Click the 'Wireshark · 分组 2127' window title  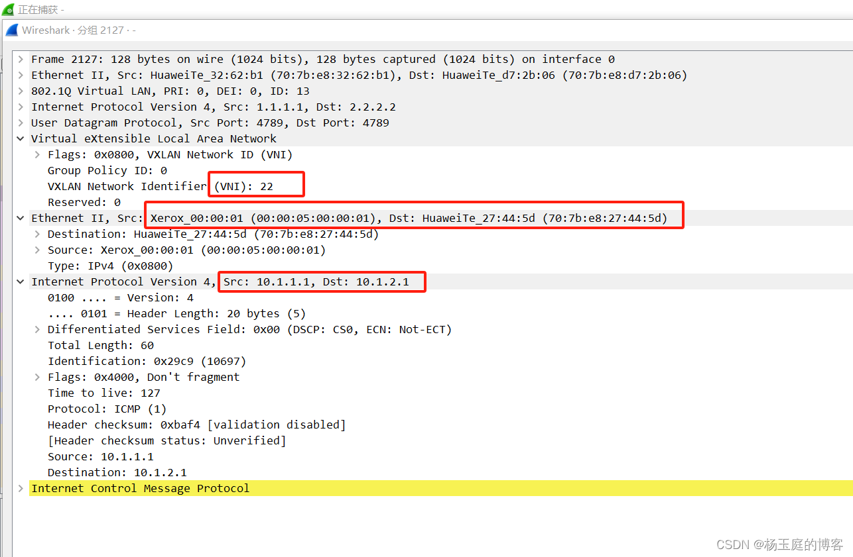(78, 30)
